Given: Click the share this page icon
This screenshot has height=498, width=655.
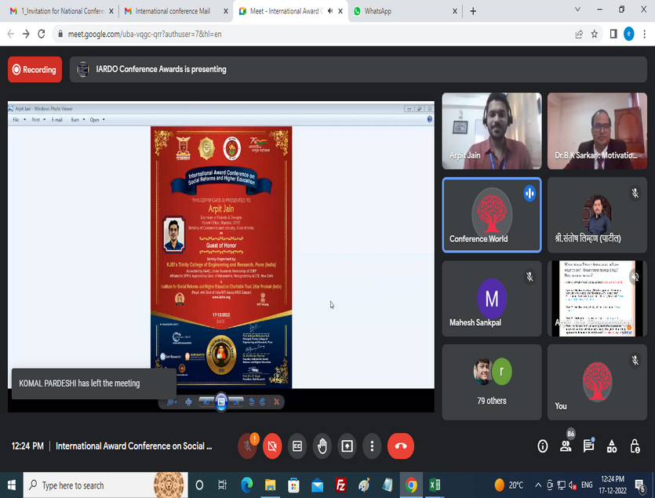Looking at the screenshot, I should pyautogui.click(x=579, y=35).
